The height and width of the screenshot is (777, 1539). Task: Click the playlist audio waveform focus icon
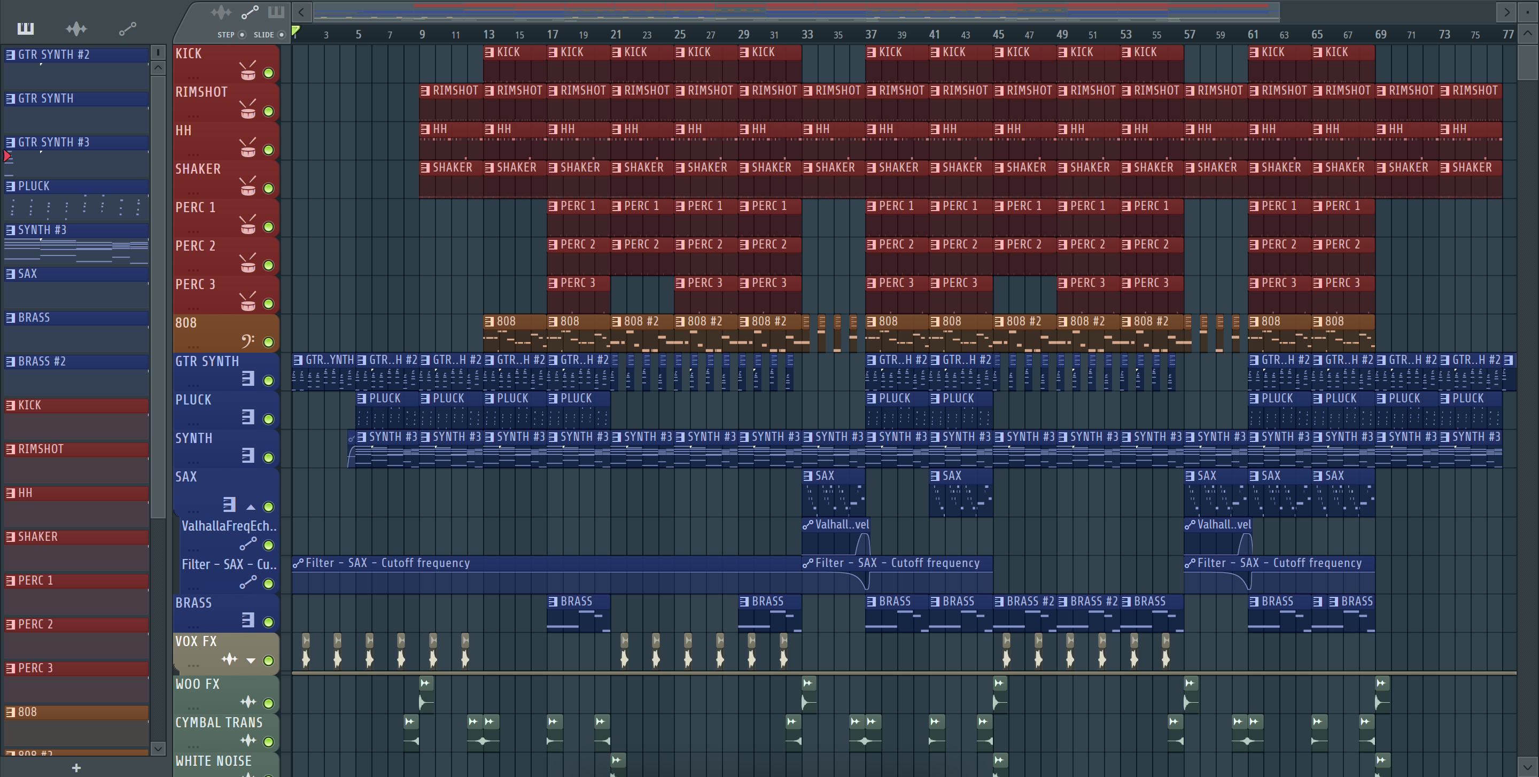(221, 12)
